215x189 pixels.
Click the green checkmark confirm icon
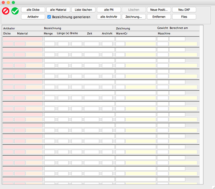point(15,11)
